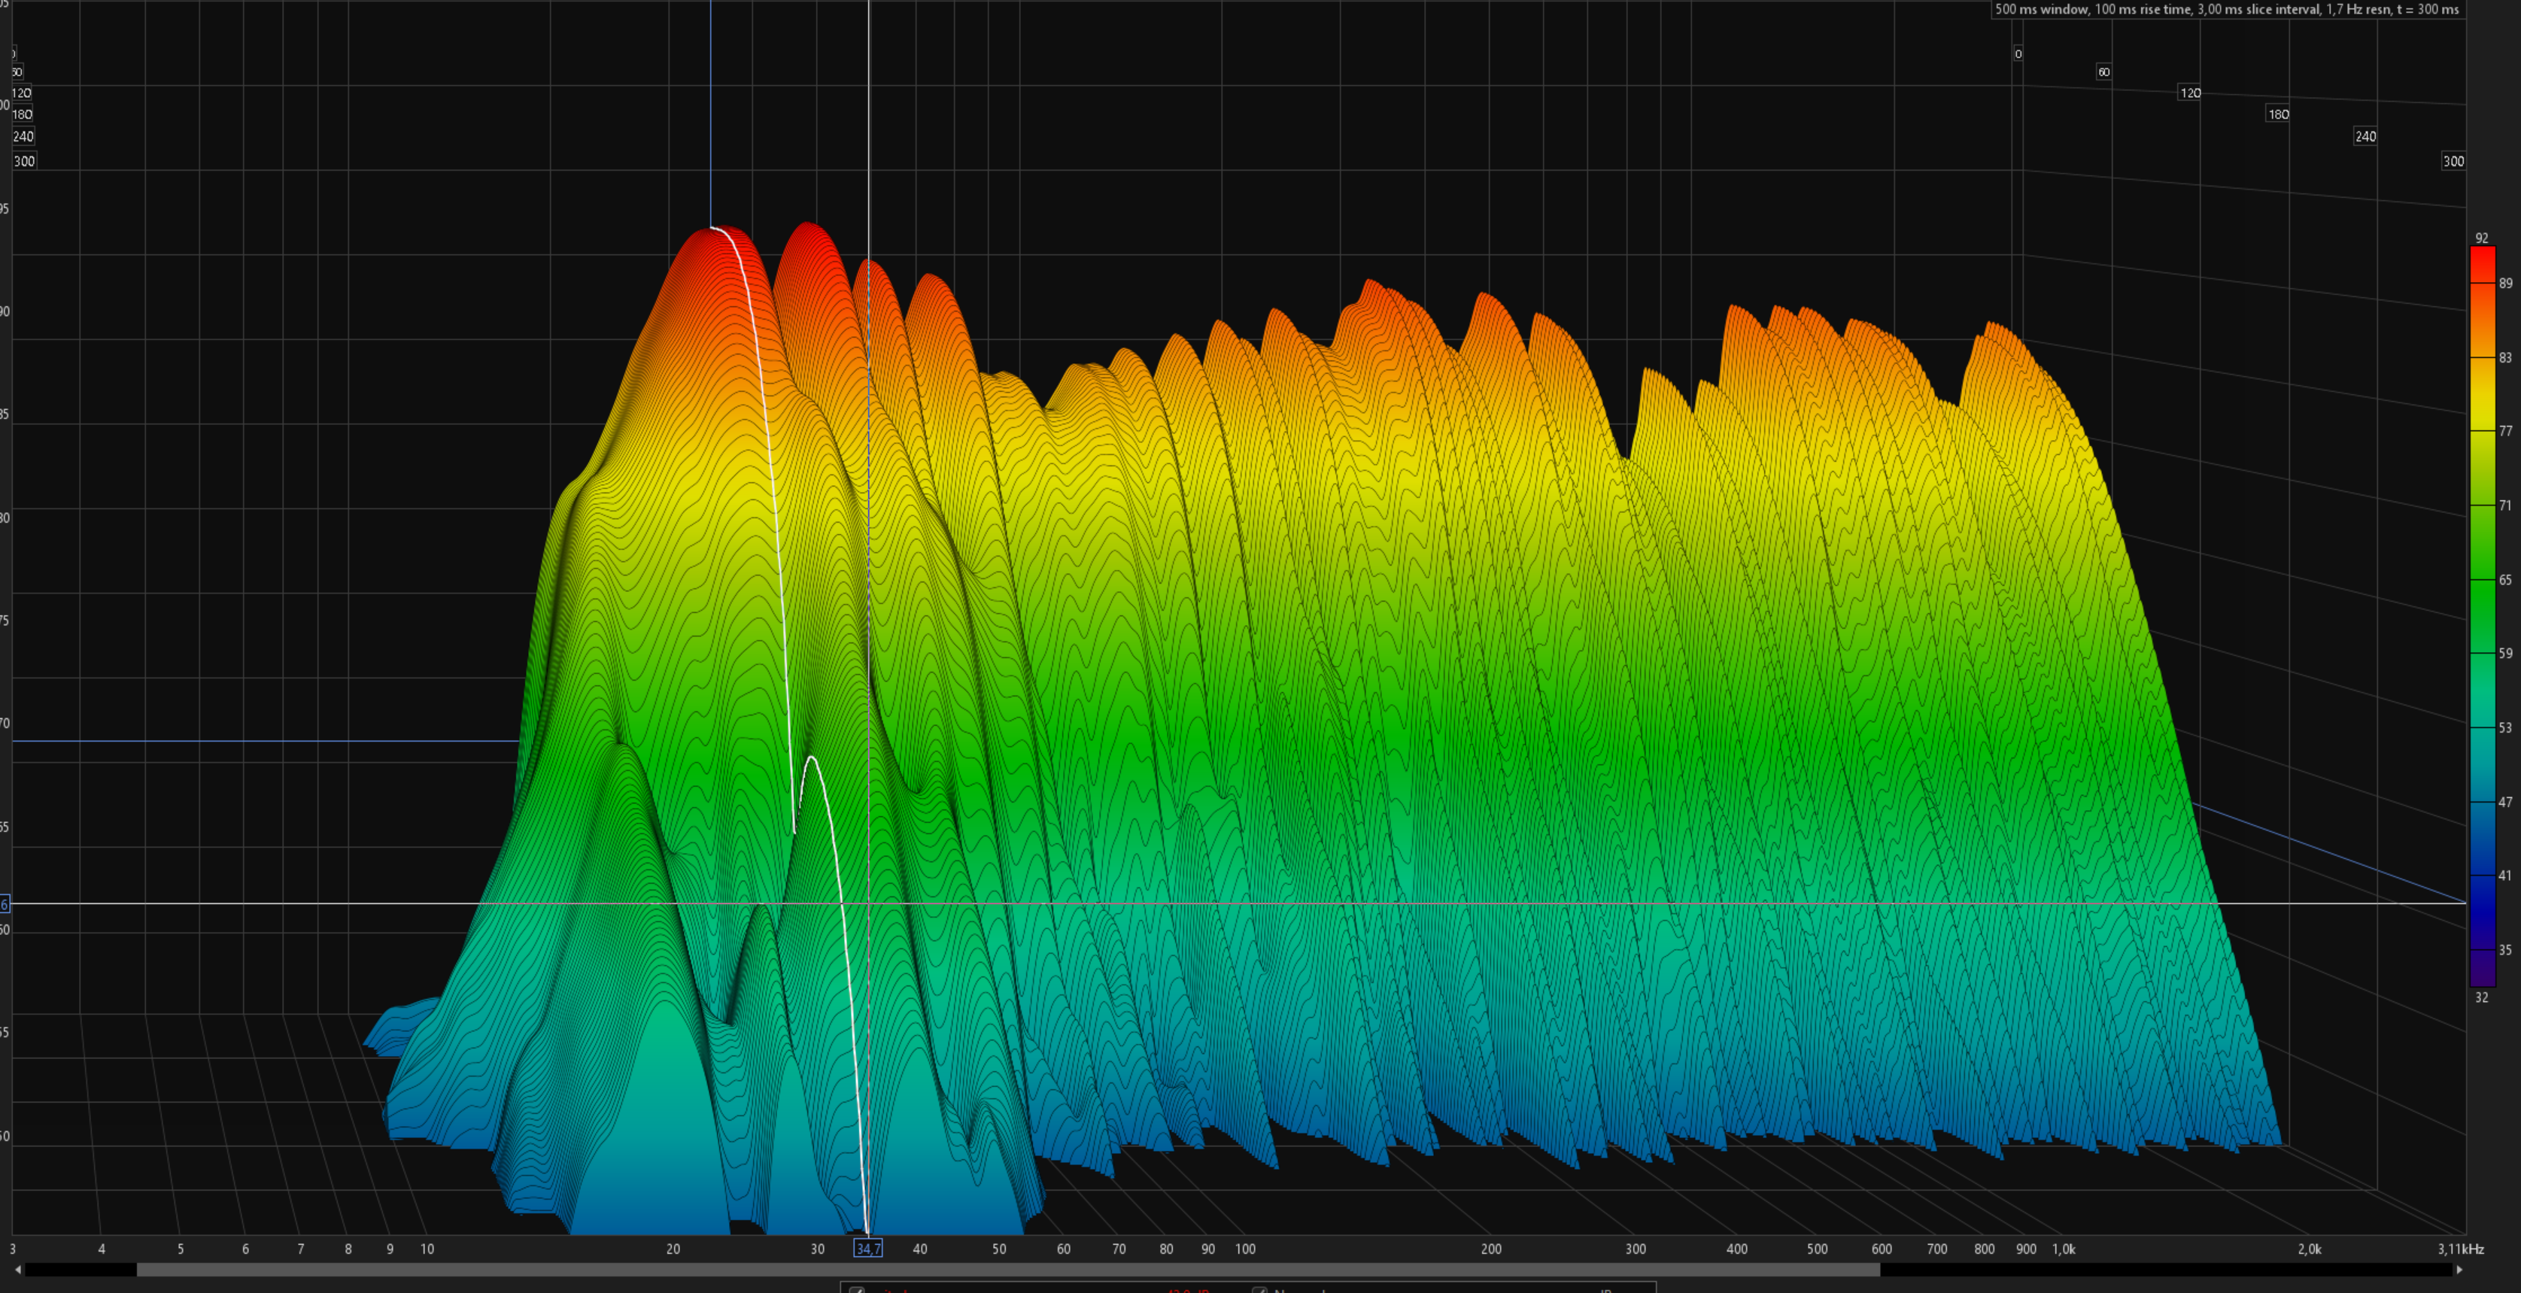The width and height of the screenshot is (2521, 1293).
Task: Click the 240 time label on left time axis
Action: click(23, 137)
